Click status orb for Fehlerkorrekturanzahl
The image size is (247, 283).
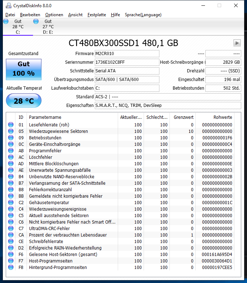click(x=11, y=190)
